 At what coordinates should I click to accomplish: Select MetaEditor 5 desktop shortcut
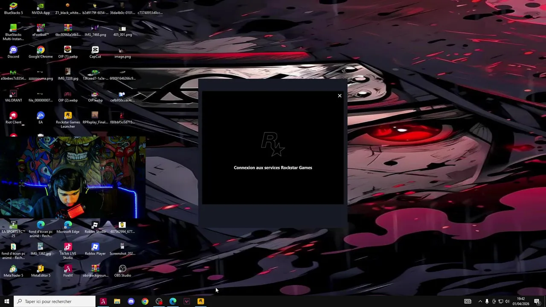pos(41,271)
